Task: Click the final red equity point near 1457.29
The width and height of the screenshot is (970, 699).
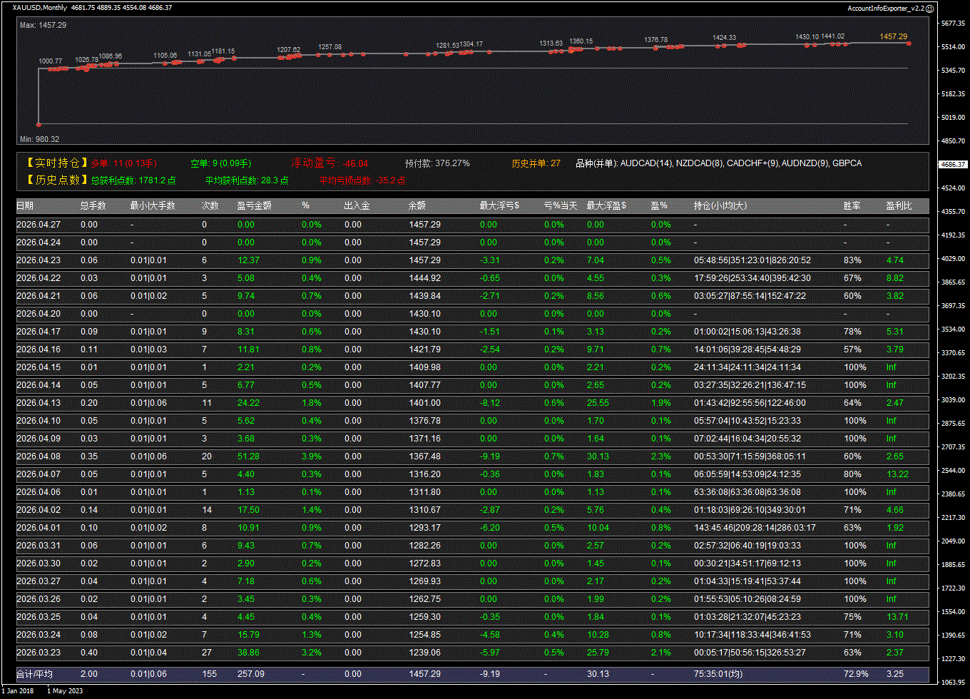Action: 909,44
